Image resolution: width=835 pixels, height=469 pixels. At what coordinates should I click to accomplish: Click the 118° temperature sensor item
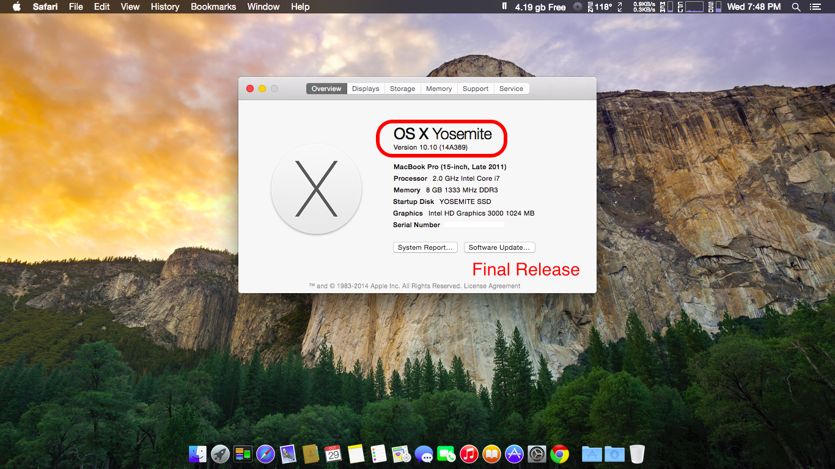click(600, 7)
